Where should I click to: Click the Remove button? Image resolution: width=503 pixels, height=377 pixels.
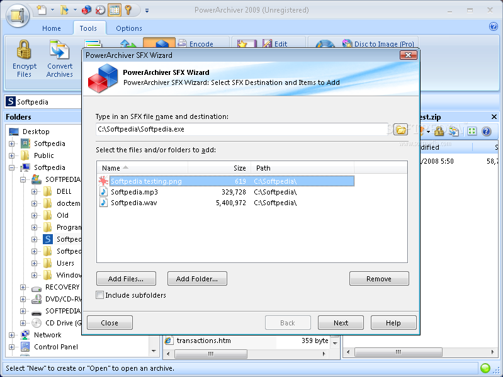(379, 279)
